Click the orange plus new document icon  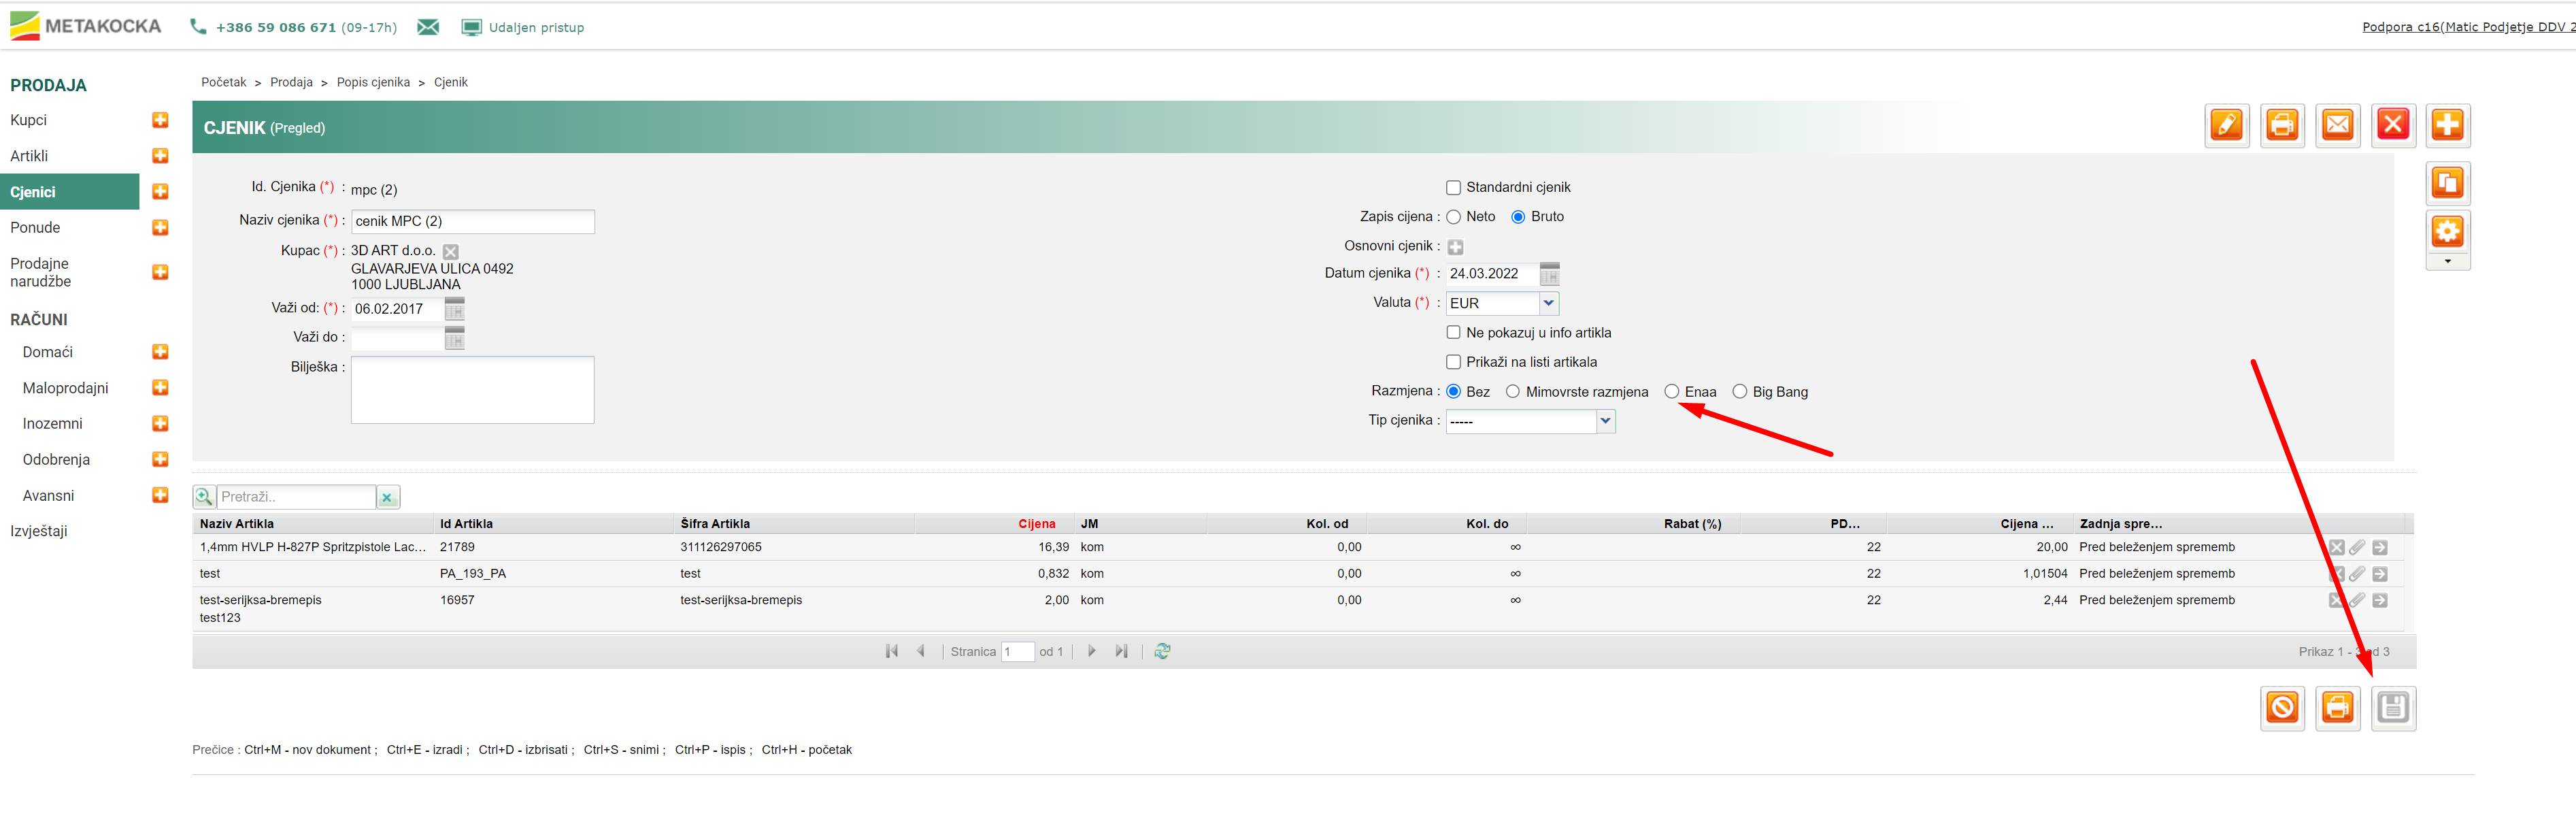tap(2447, 125)
